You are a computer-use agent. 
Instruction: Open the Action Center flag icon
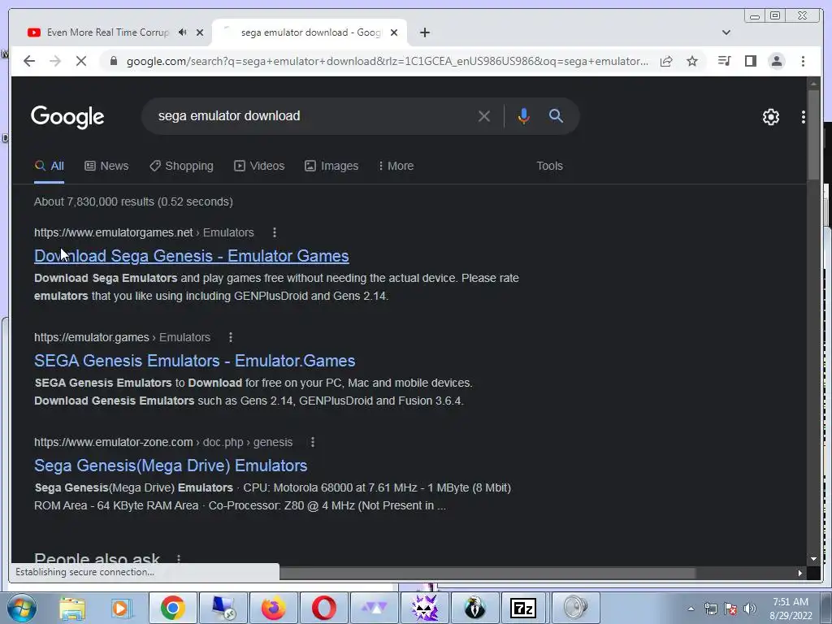pos(730,609)
